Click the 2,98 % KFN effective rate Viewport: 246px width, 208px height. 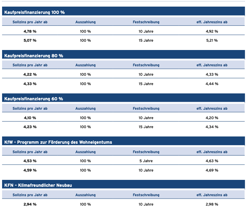(212, 204)
